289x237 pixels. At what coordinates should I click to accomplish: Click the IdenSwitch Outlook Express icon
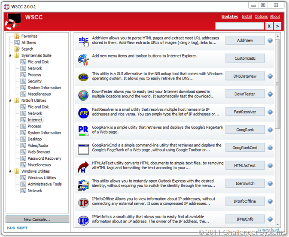pyautogui.click(x=83, y=185)
